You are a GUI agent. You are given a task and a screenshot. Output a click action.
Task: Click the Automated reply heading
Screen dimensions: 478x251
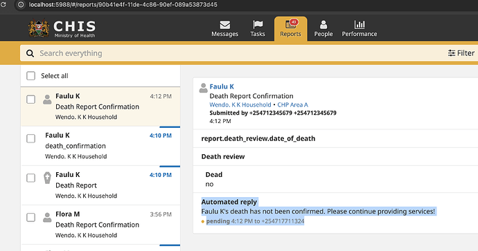coord(229,202)
